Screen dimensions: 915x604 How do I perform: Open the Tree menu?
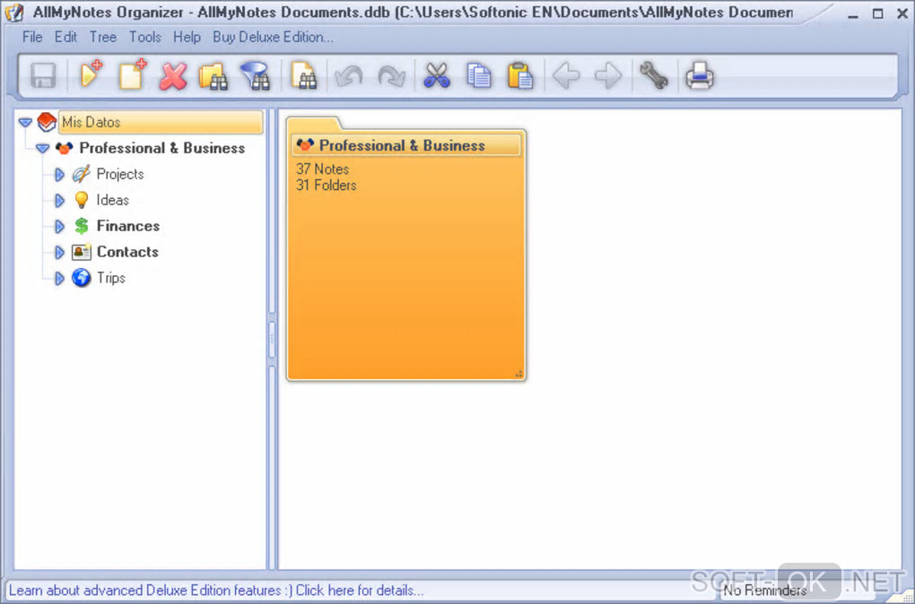pos(102,38)
